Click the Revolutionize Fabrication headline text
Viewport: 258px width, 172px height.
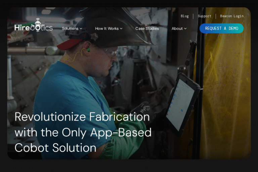(x=83, y=132)
